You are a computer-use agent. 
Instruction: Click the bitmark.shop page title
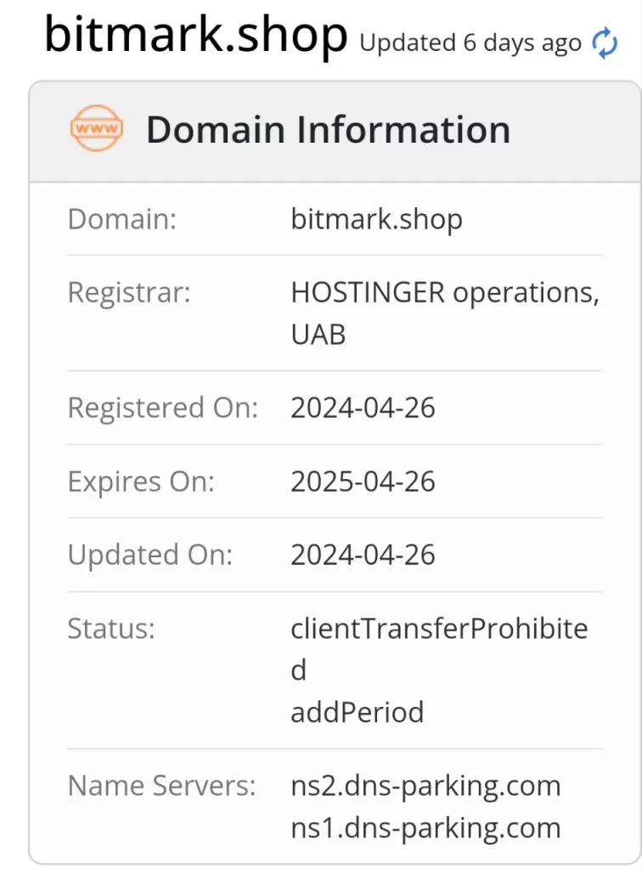pos(196,35)
